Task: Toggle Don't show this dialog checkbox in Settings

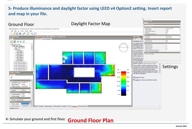Action: click(x=145, y=62)
